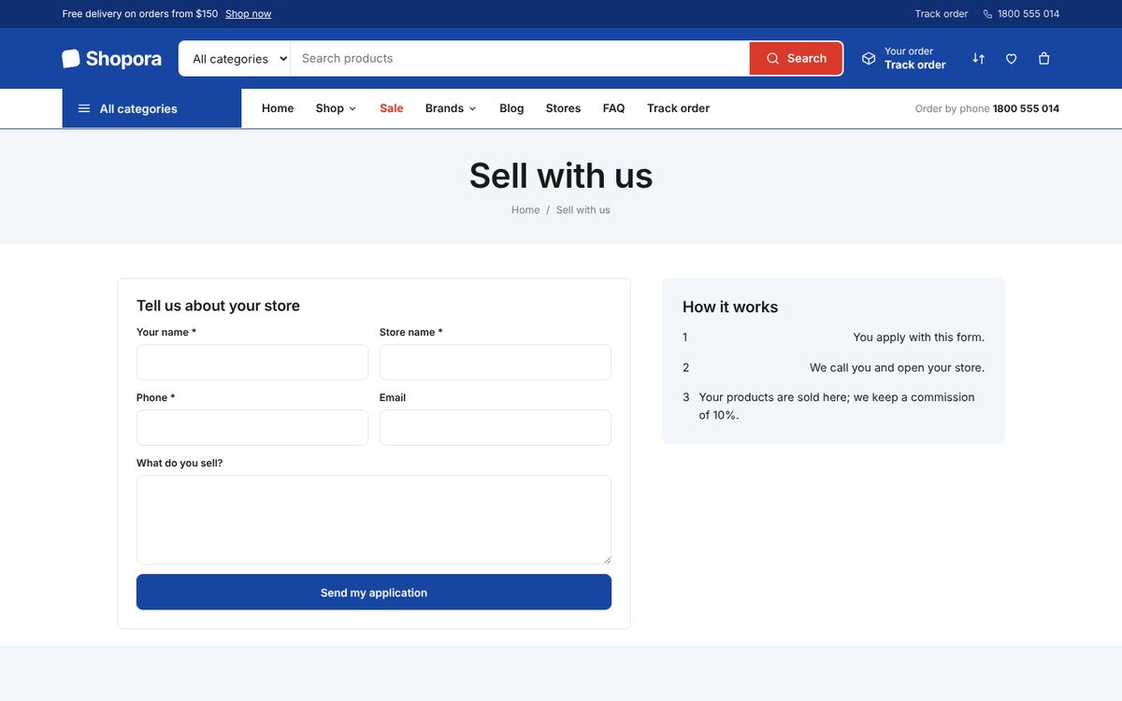Click 1800 555 014 in top bar

pyautogui.click(x=1028, y=14)
